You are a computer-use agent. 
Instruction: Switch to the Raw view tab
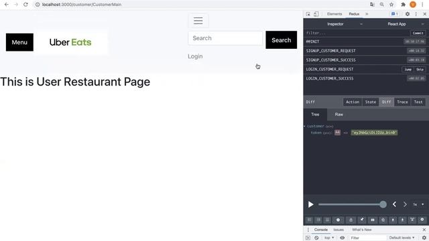[x=339, y=114]
